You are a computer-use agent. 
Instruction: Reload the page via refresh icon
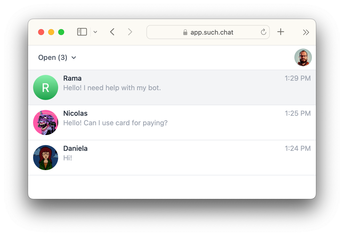(x=263, y=32)
